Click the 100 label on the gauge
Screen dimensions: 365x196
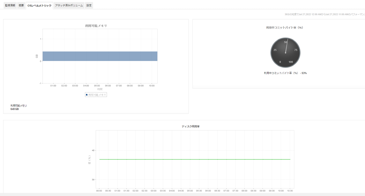click(x=290, y=62)
